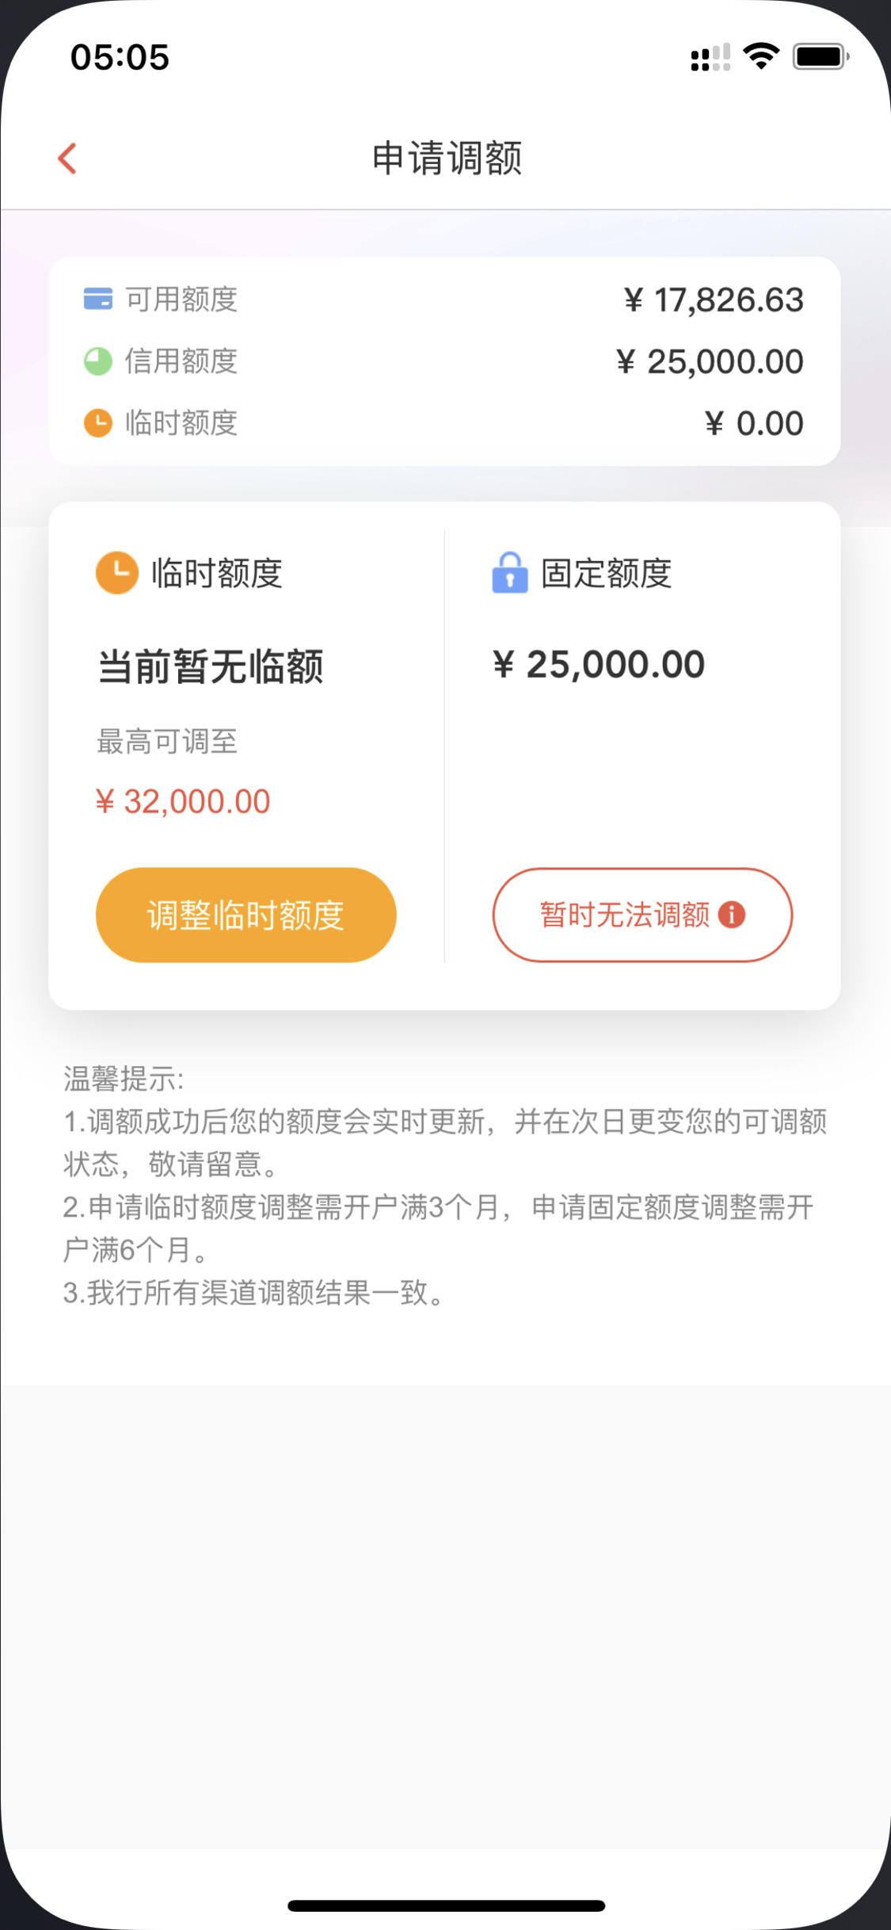Click the cellular signal icon

click(710, 58)
